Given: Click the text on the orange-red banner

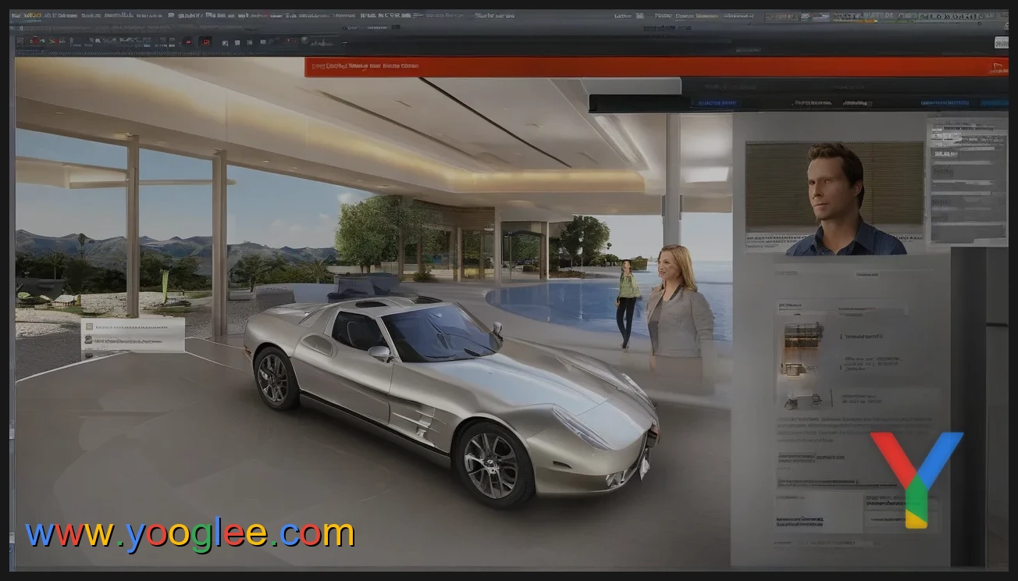Looking at the screenshot, I should pyautogui.click(x=365, y=66).
